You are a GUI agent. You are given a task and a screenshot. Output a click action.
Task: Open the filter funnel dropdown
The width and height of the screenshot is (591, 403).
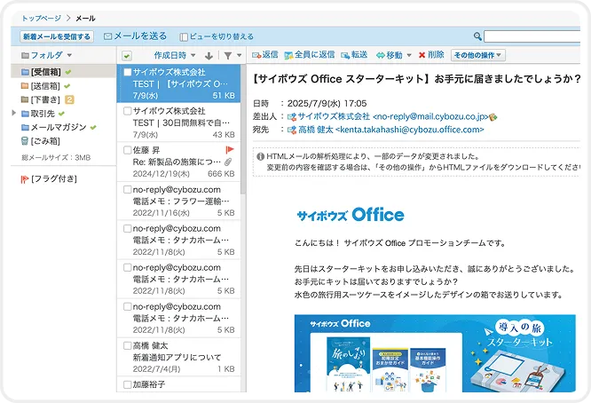[231, 56]
